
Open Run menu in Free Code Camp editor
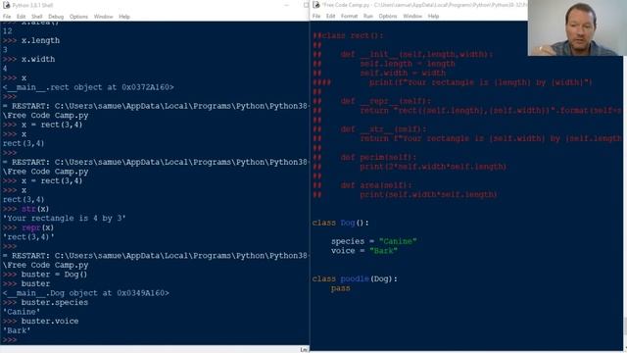click(368, 16)
